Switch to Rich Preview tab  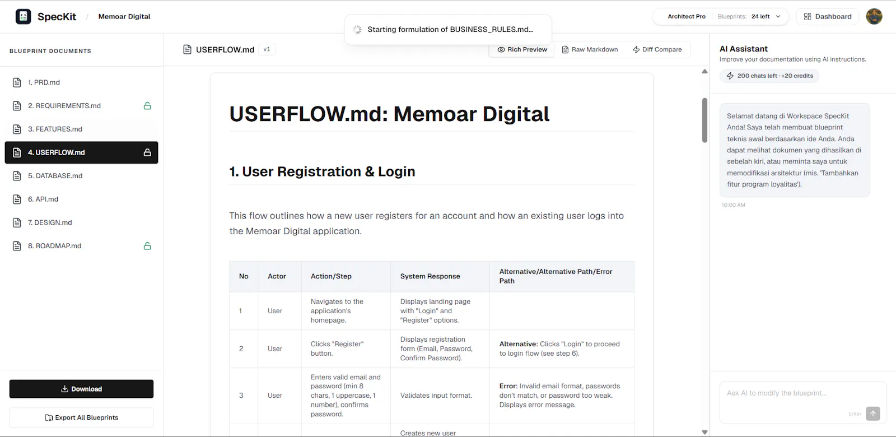[x=522, y=49]
